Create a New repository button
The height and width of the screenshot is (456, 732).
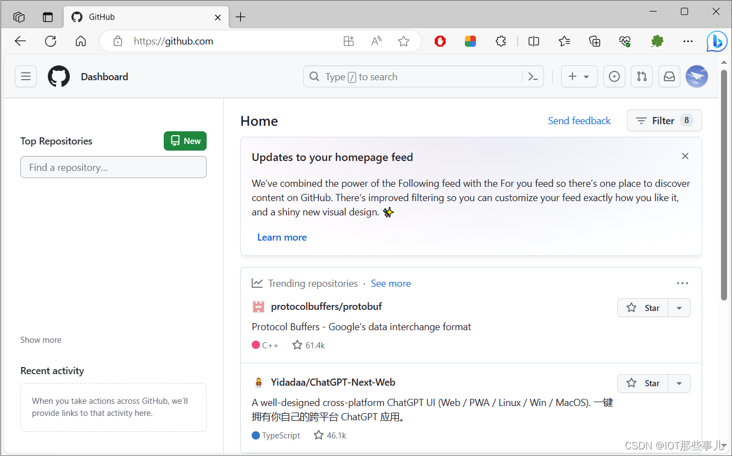(185, 141)
